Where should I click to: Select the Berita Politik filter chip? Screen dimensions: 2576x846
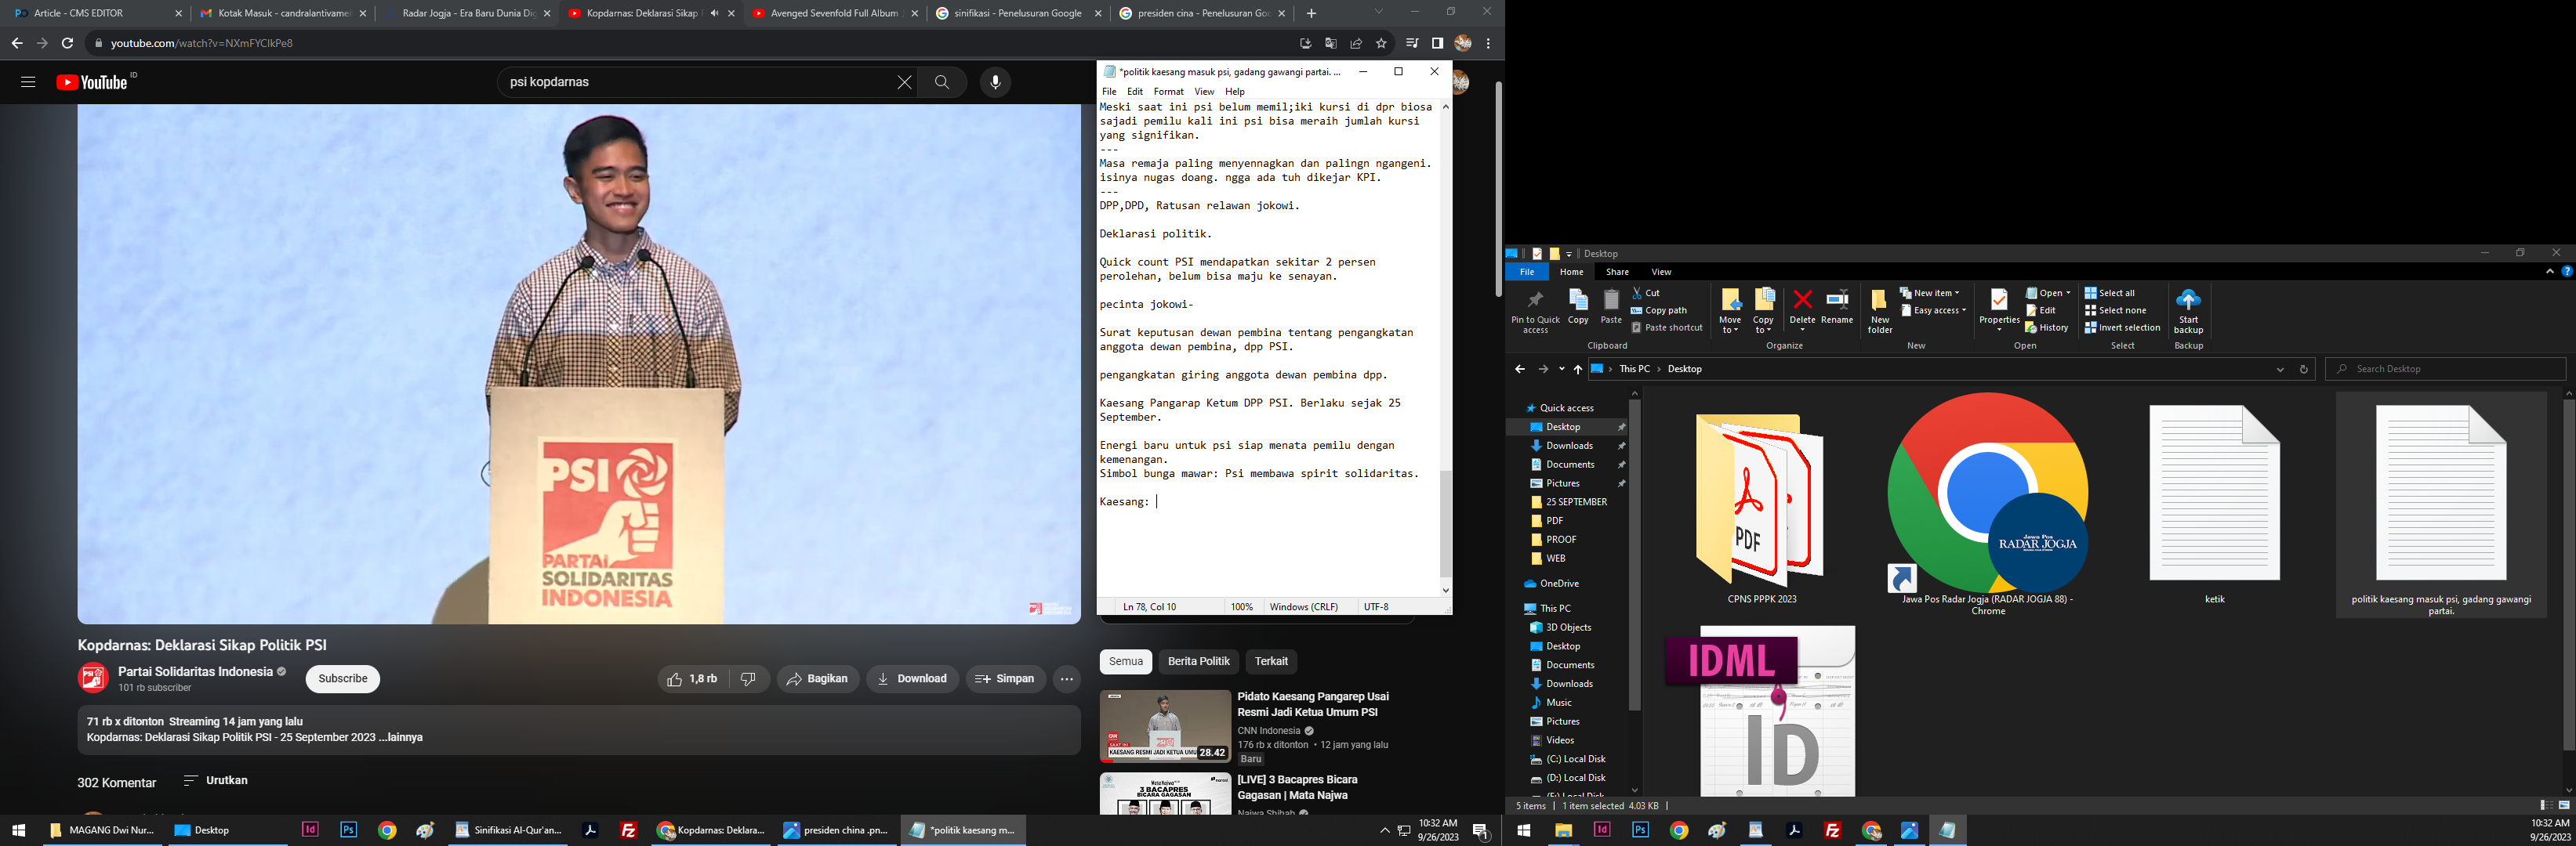click(x=1199, y=661)
